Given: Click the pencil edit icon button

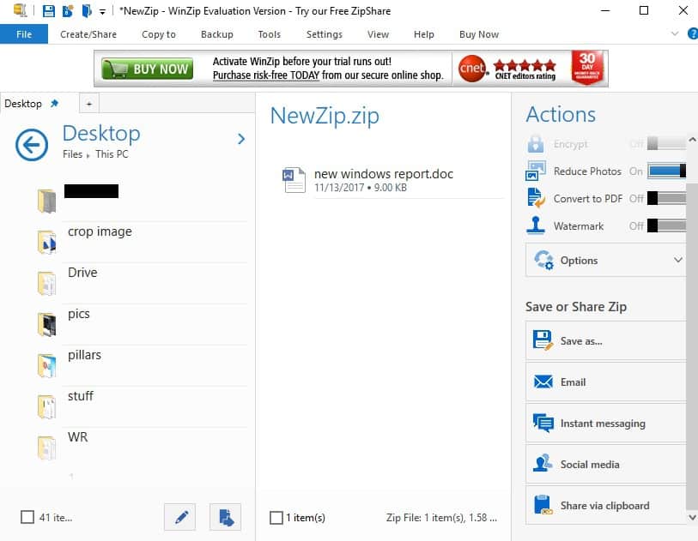Looking at the screenshot, I should pos(180,517).
